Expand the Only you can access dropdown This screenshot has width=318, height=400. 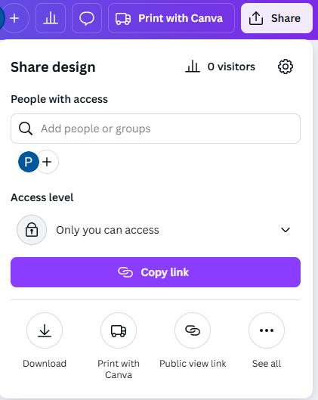coord(156,230)
